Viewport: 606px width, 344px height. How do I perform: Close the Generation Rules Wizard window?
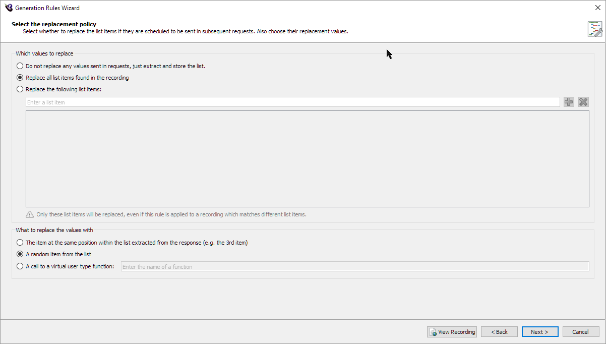(x=597, y=8)
